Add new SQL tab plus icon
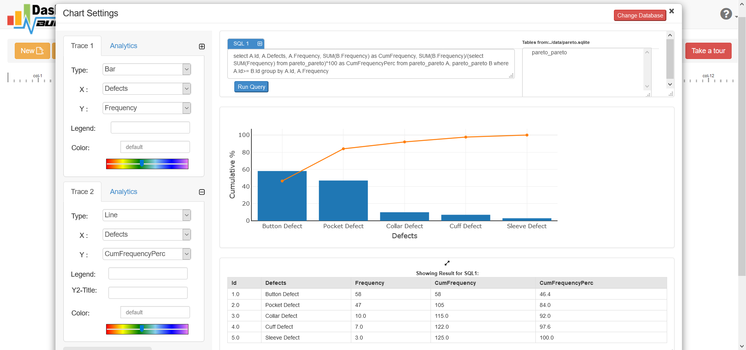This screenshot has height=350, width=746. (260, 43)
